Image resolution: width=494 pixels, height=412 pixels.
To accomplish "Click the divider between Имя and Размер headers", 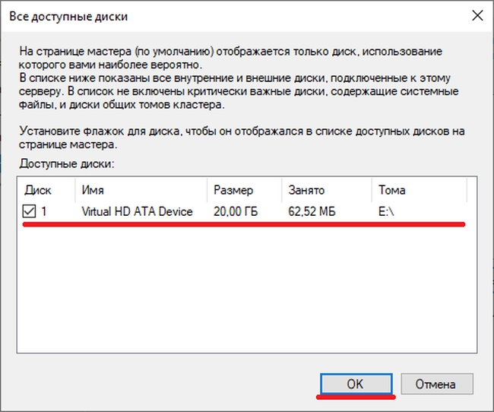I will click(207, 190).
